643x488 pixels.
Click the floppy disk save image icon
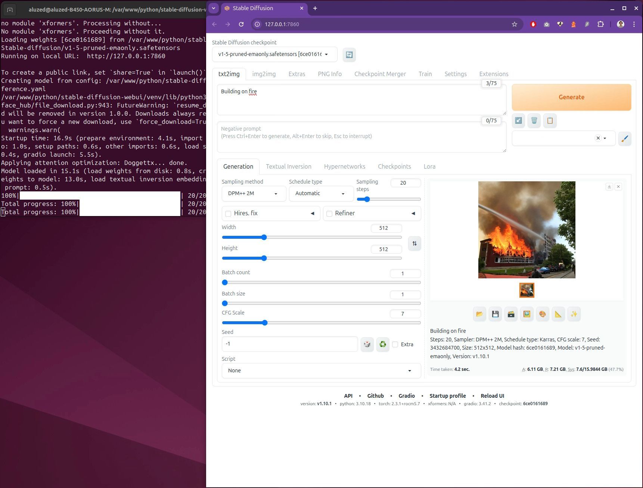coord(495,314)
